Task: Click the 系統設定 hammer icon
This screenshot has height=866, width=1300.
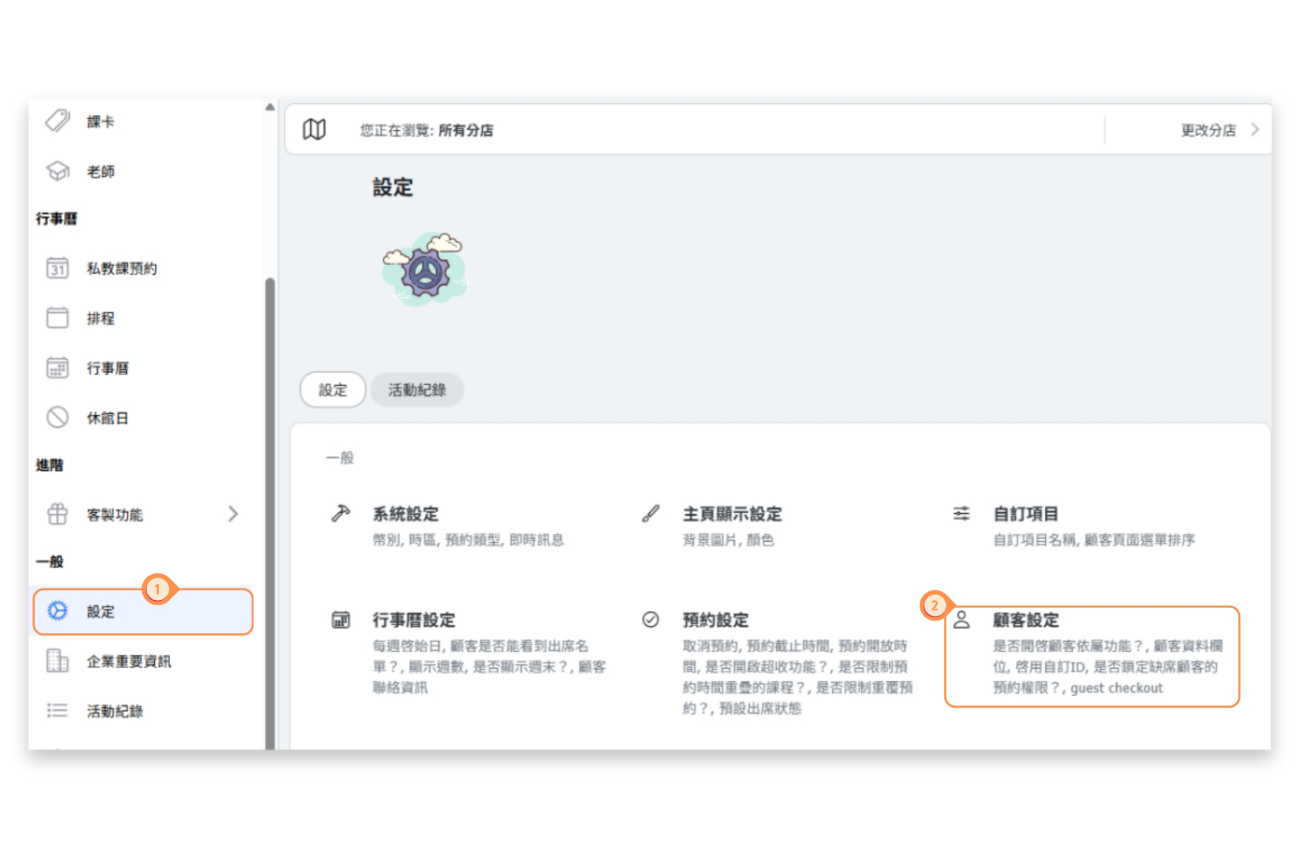Action: [x=341, y=513]
